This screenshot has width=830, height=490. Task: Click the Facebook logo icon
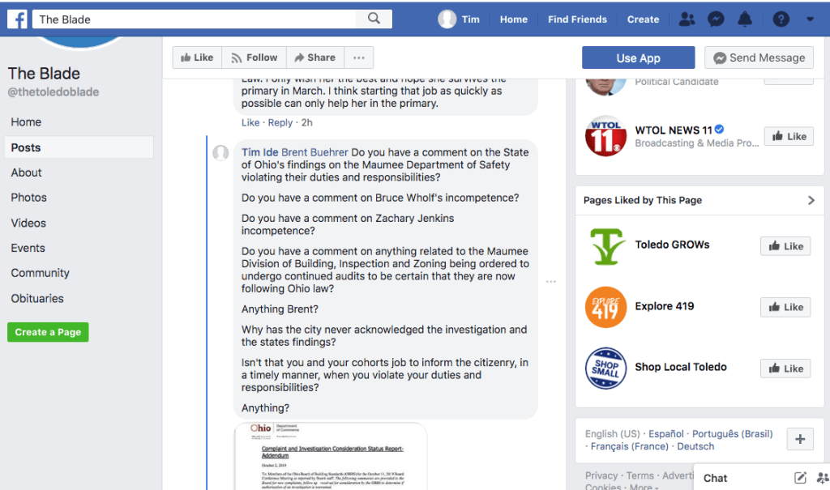click(x=17, y=19)
